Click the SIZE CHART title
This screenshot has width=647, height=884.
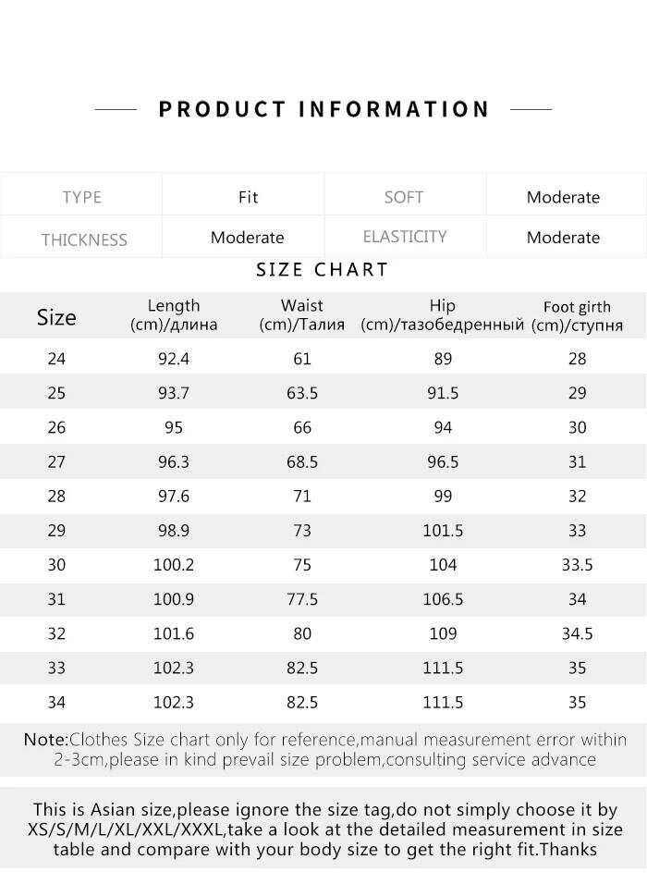pos(323,270)
